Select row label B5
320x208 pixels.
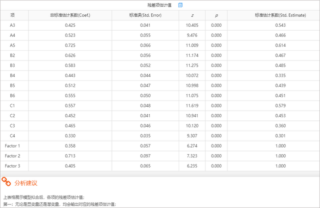tap(12, 85)
